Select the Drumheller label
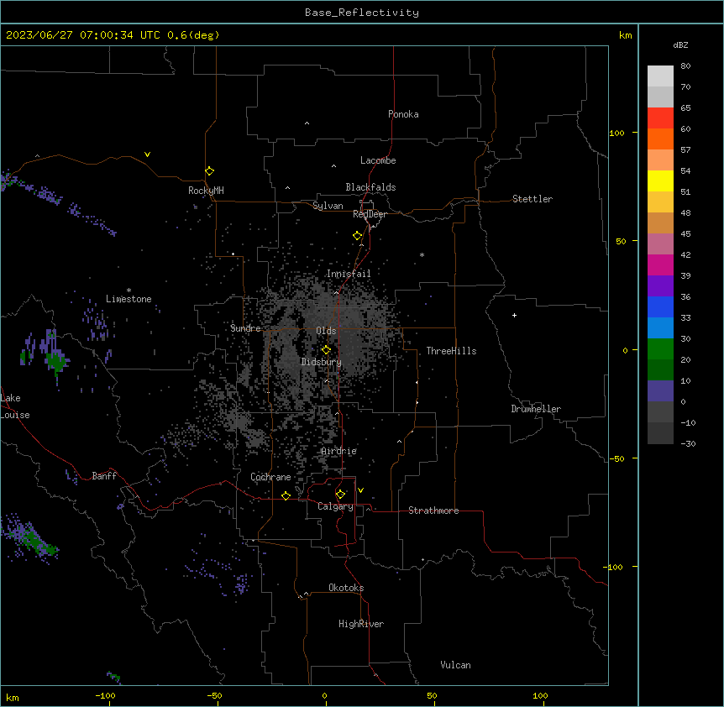The image size is (724, 707). point(536,409)
